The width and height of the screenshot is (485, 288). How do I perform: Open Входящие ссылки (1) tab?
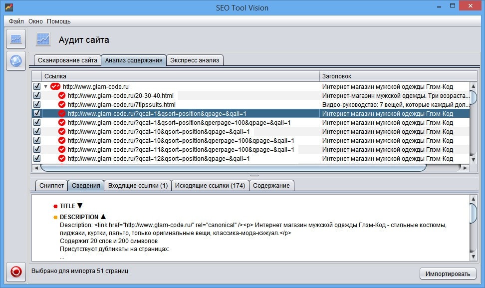pyautogui.click(x=138, y=186)
